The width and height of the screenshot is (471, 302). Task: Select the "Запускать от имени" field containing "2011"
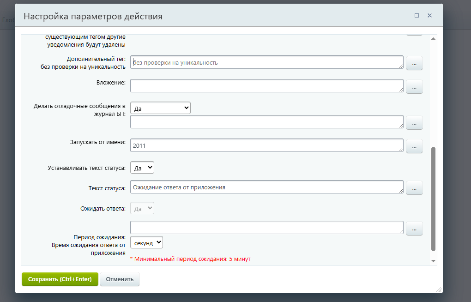(x=267, y=145)
